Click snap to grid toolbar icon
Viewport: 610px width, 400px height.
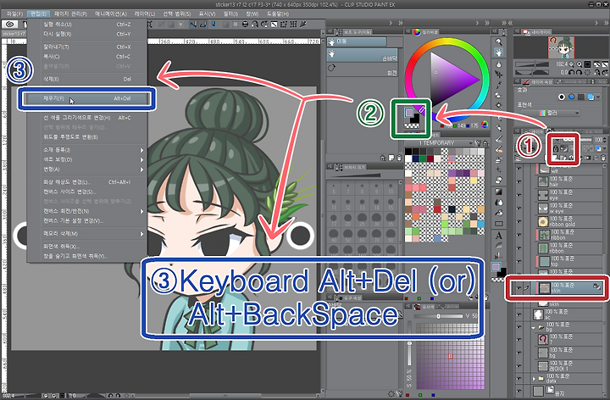tap(213, 25)
